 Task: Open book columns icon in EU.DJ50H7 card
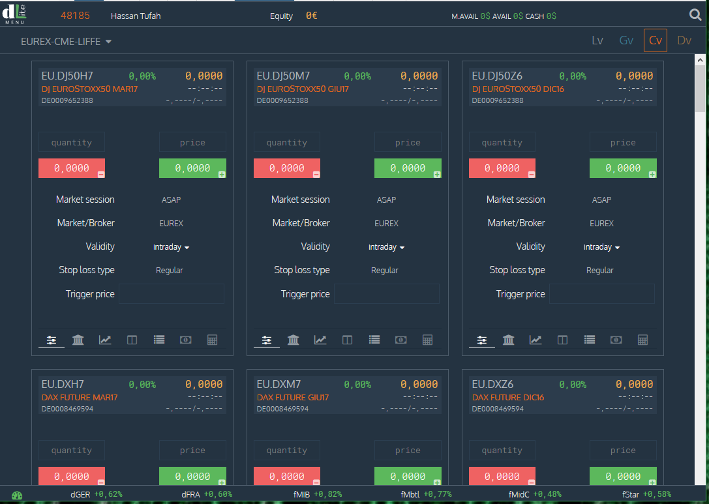tap(132, 340)
